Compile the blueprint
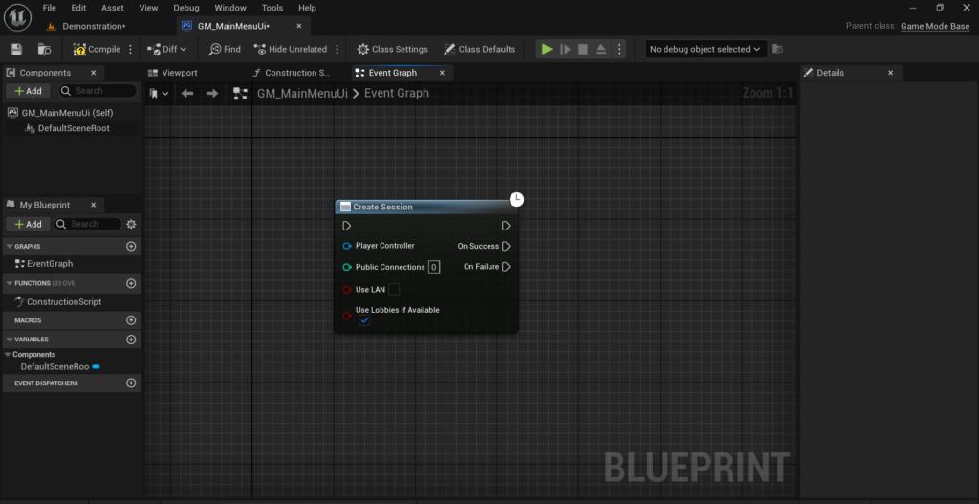Screen dimensions: 979x504 tap(97, 49)
